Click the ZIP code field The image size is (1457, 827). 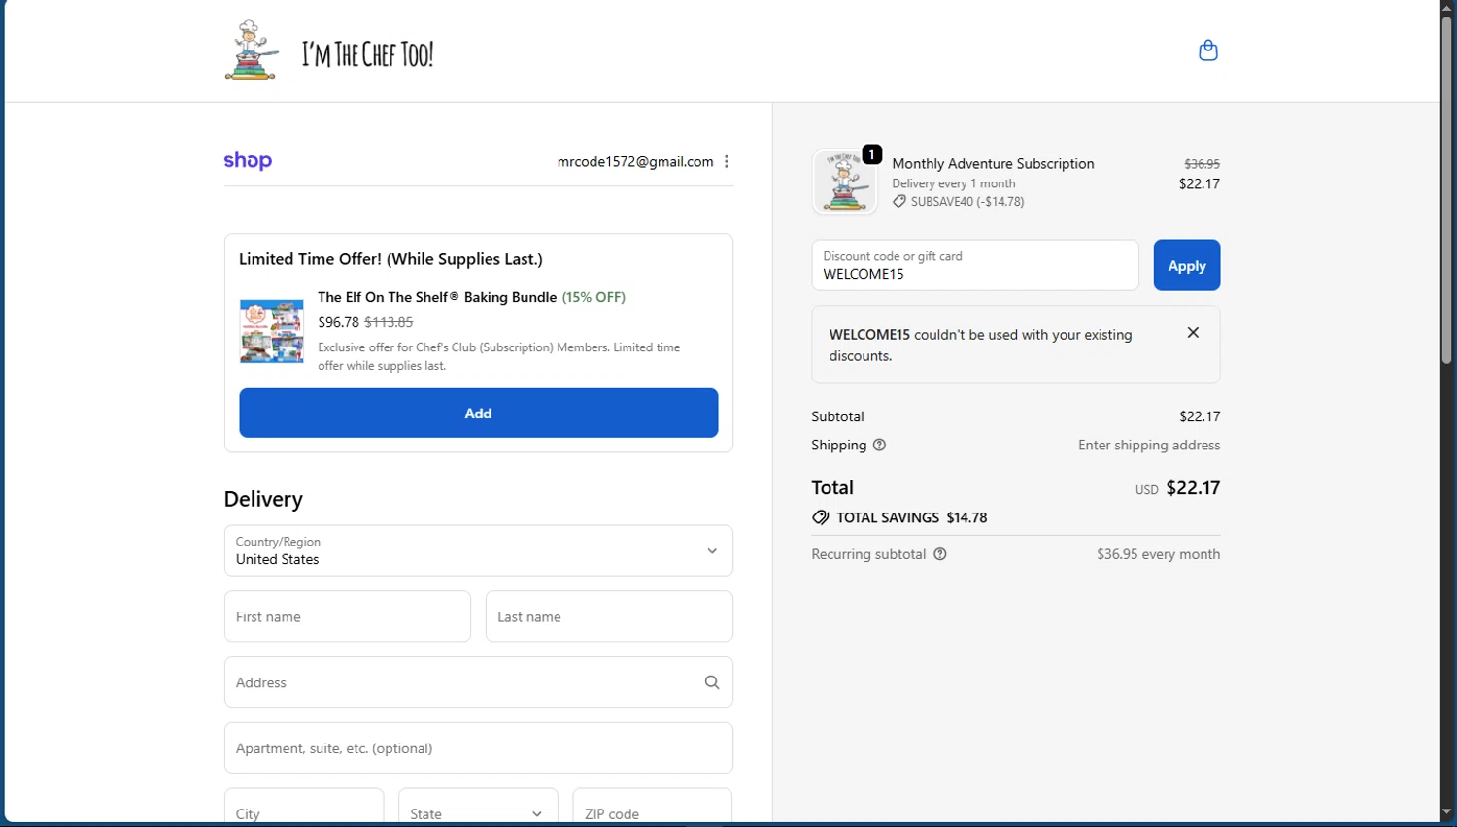(653, 808)
